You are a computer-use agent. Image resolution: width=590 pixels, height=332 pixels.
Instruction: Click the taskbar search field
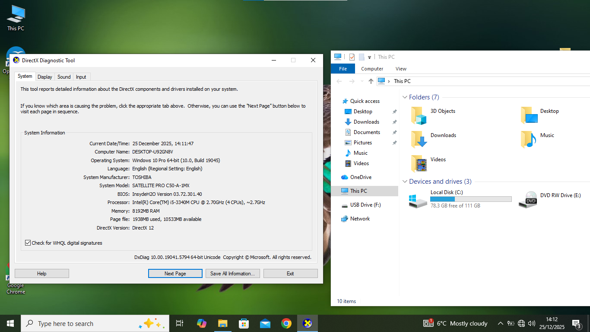[86, 323]
